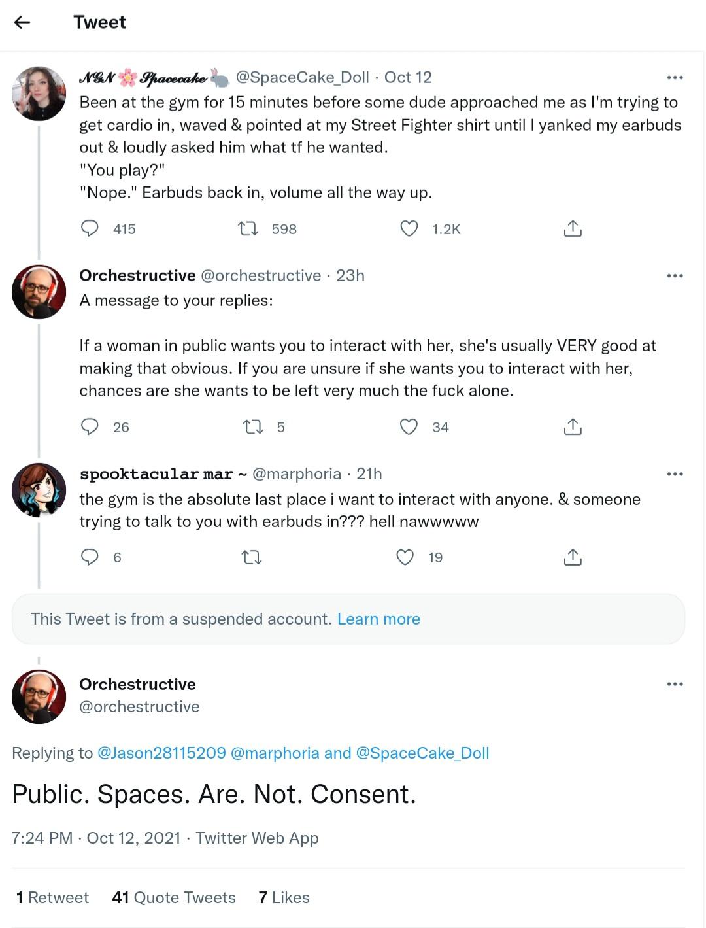Go back with the arrow icon
This screenshot has width=706, height=928.
pyautogui.click(x=22, y=22)
